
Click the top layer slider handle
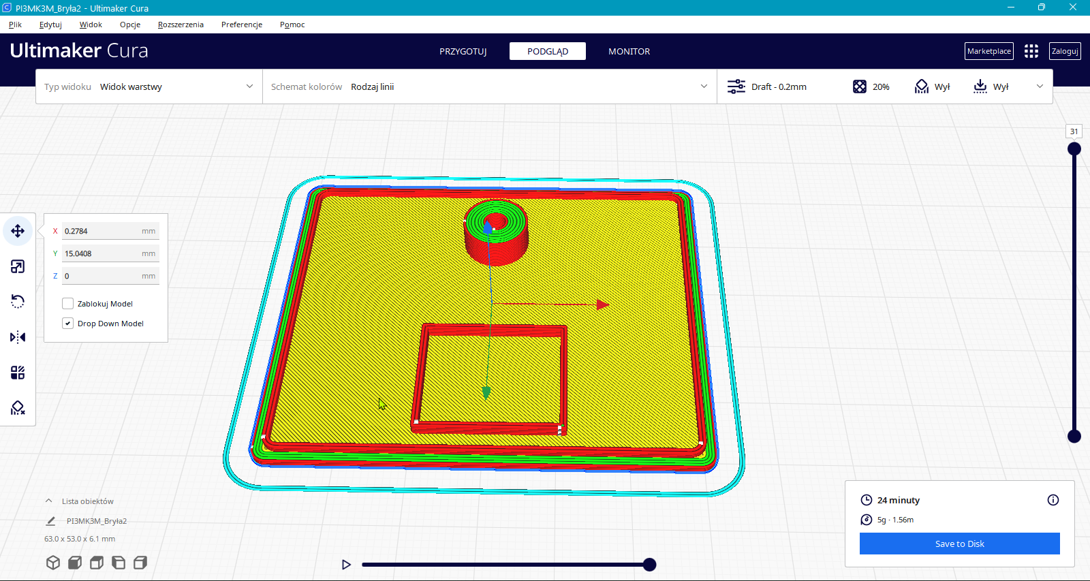click(x=1074, y=148)
